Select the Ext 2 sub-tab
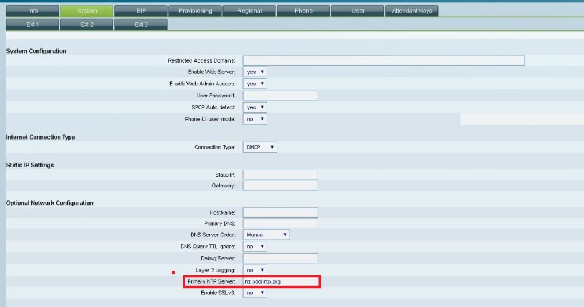 pos(87,24)
